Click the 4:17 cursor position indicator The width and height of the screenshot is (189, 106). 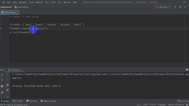[139, 105]
